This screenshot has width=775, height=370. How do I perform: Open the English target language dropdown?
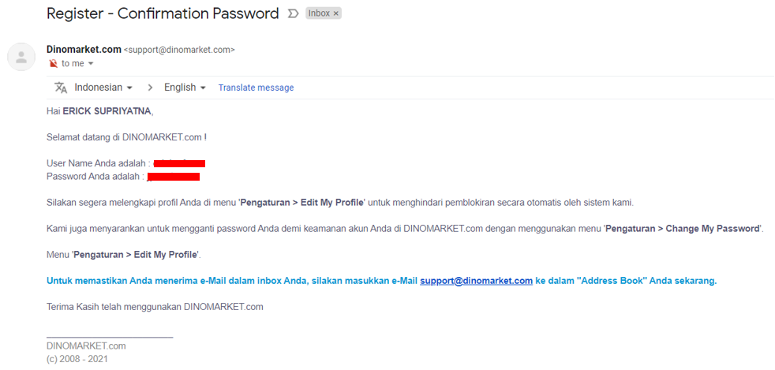point(185,88)
